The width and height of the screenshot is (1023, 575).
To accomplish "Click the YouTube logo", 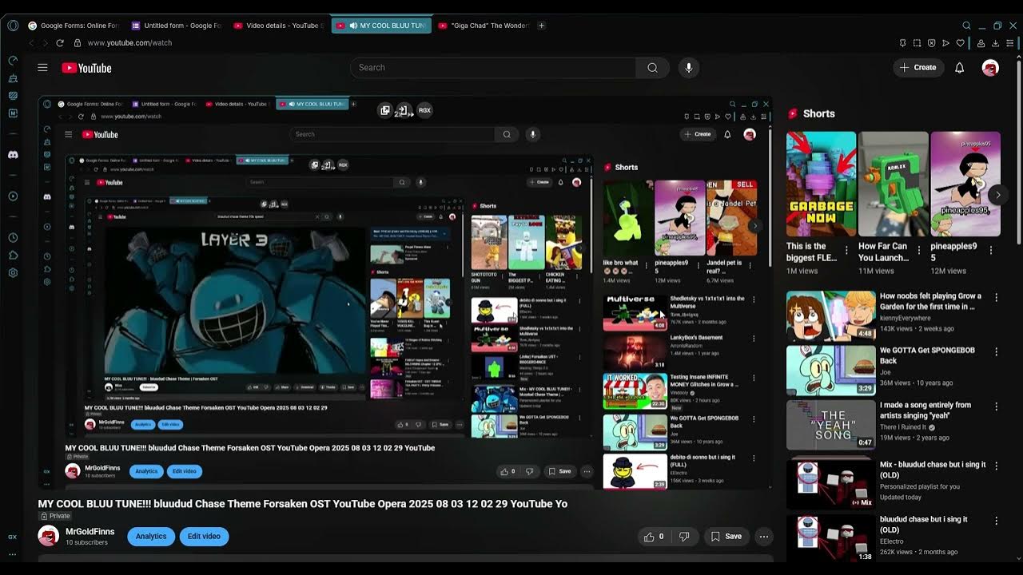I will (x=86, y=68).
